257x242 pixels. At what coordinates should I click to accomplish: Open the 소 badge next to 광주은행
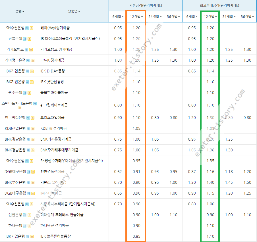29,93
